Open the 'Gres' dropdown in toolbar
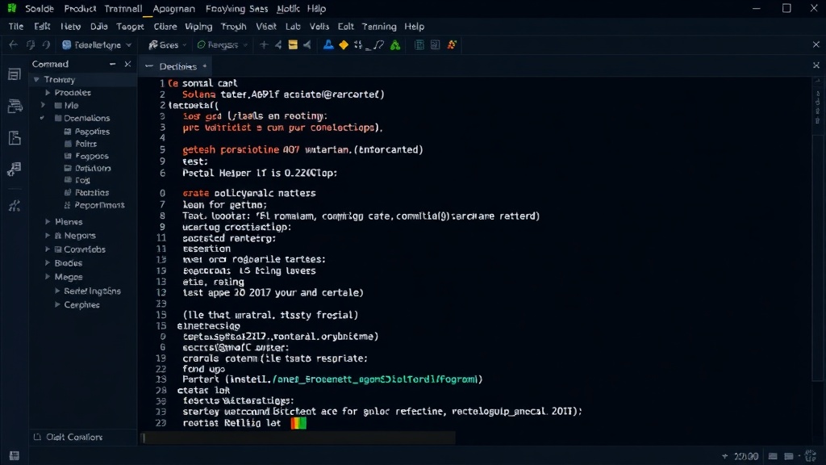826x465 pixels. click(x=168, y=45)
